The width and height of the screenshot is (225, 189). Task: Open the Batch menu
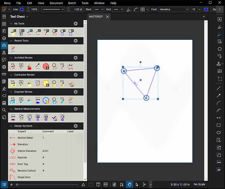pyautogui.click(x=72, y=3)
